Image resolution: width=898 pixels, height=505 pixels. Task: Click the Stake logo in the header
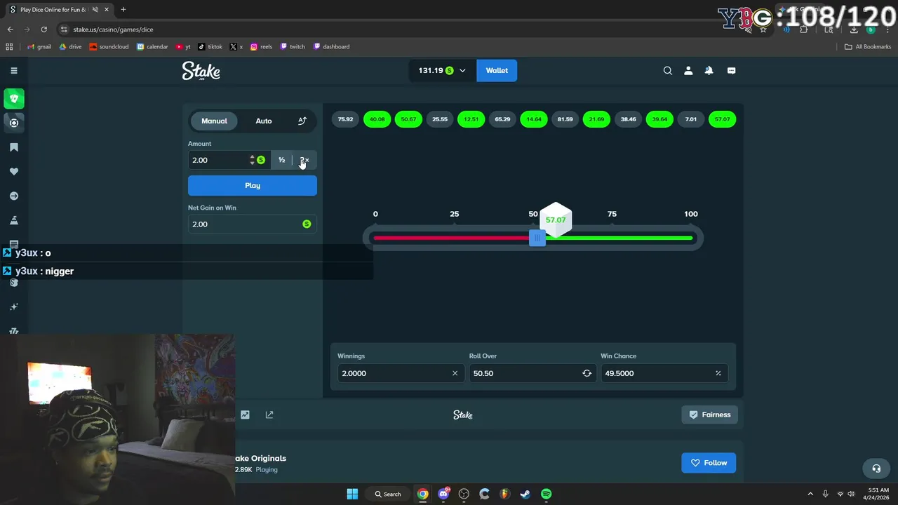201,71
